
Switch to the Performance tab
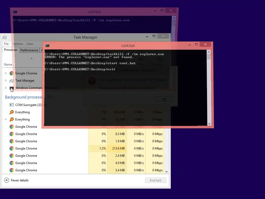(x=29, y=50)
